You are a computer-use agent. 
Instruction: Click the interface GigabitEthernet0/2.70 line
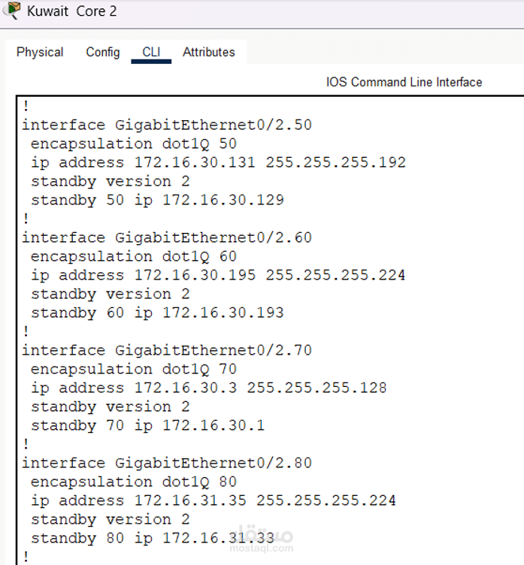167,351
